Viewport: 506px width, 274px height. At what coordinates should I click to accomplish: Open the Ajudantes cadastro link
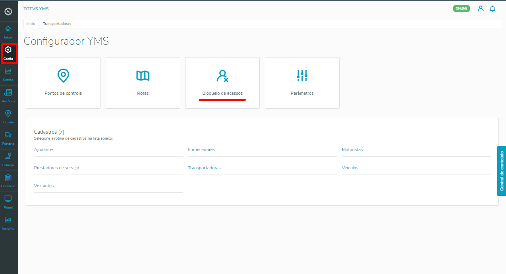click(x=44, y=149)
